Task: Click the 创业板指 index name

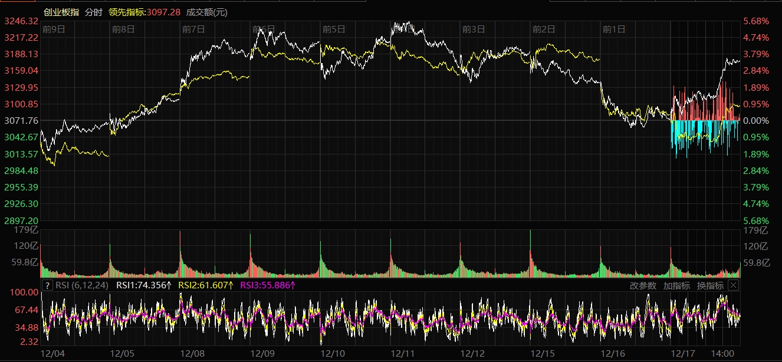Action: 61,12
